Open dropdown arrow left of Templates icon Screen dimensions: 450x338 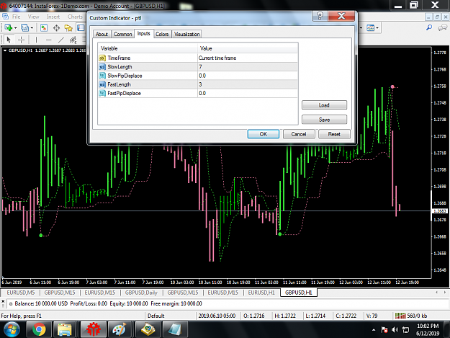click(361, 28)
